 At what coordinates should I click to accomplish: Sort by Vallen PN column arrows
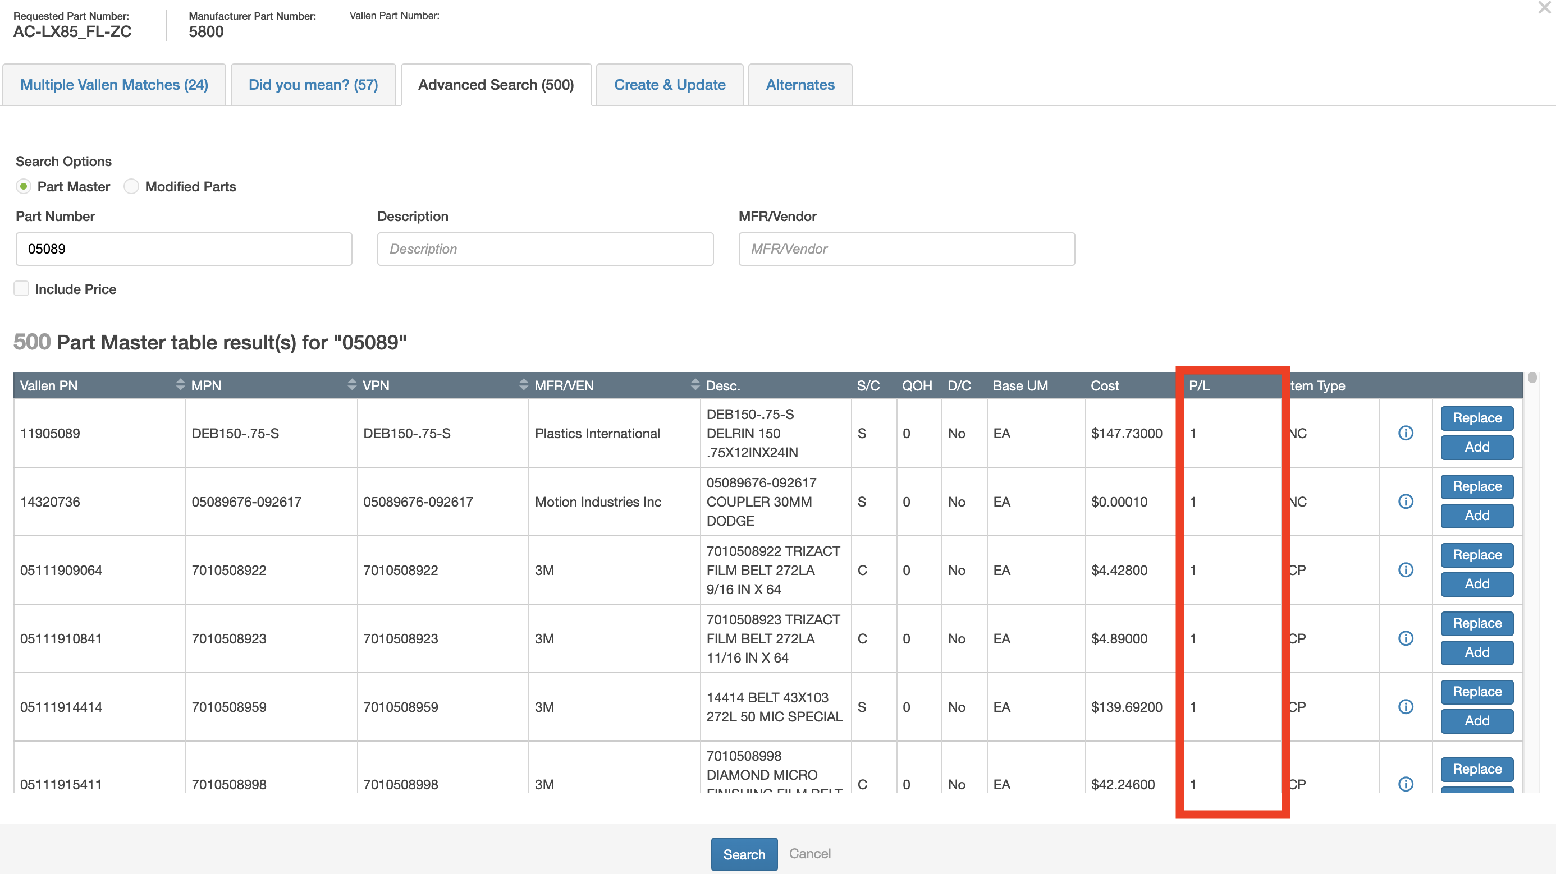coord(180,384)
